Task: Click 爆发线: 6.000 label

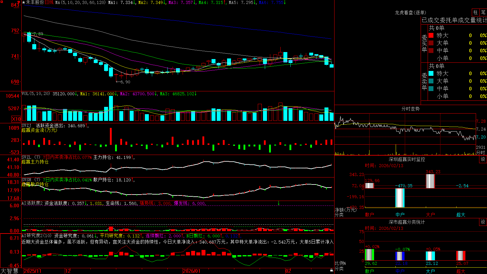Action: point(189,203)
